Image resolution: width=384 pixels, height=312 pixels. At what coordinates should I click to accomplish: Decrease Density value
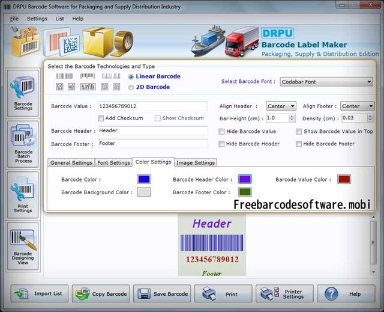(x=370, y=120)
